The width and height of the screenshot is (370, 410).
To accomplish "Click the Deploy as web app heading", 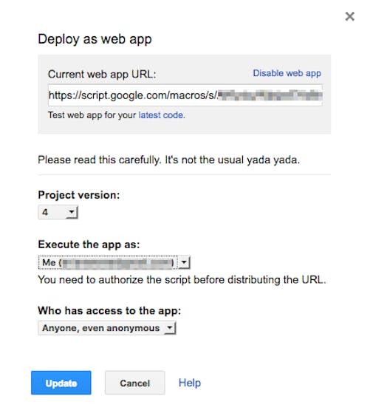I will click(x=95, y=39).
